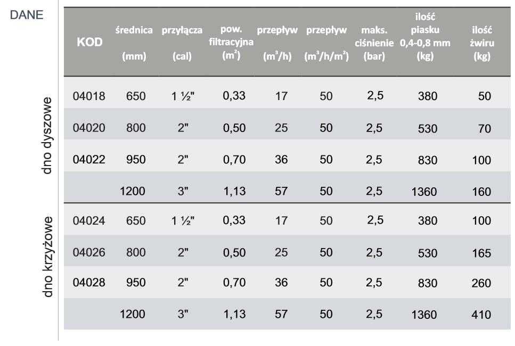This screenshot has height=346, width=515.
Task: Select the KOD column header
Action: point(89,43)
